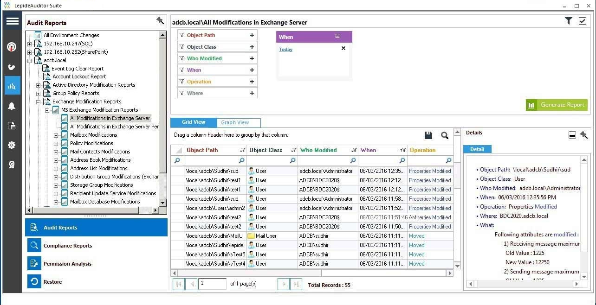Collapse the Exchange Modification Reports node
The image size is (596, 305).
(x=39, y=102)
